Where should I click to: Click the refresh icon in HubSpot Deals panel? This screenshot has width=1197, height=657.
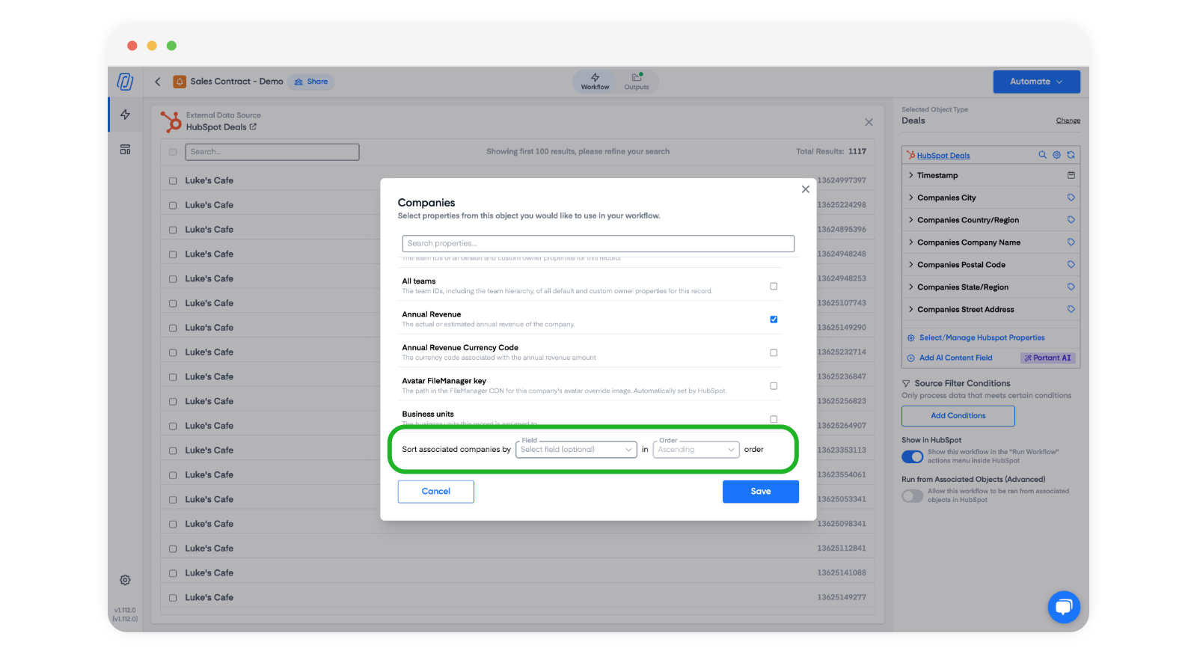point(1071,155)
